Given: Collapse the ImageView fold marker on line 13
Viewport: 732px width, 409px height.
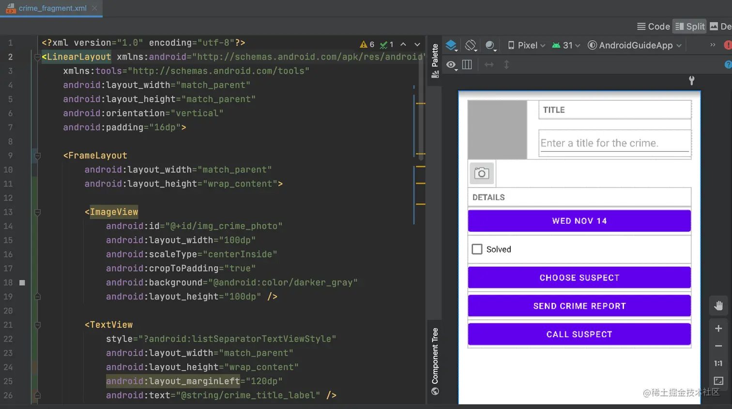Looking at the screenshot, I should (x=38, y=212).
